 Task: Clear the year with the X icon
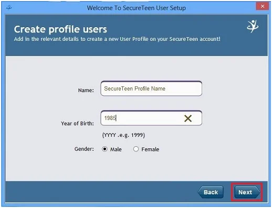(188, 118)
